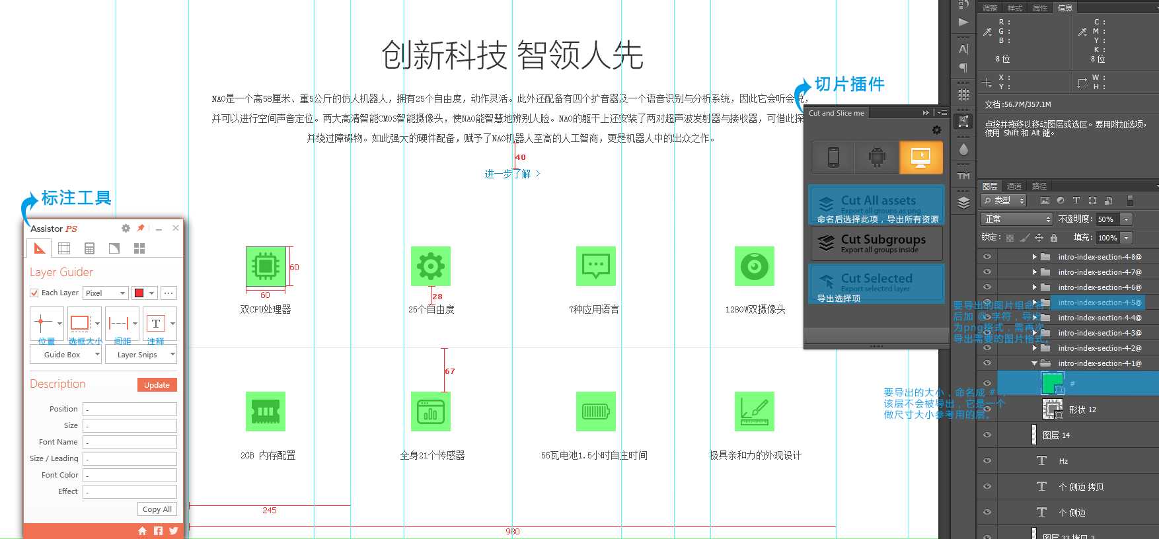Image resolution: width=1159 pixels, height=539 pixels.
Task: Click the Cut Subgroups button
Action: pos(876,244)
